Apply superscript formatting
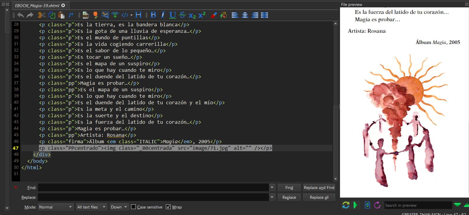This screenshot has width=469, height=215. coord(202,15)
